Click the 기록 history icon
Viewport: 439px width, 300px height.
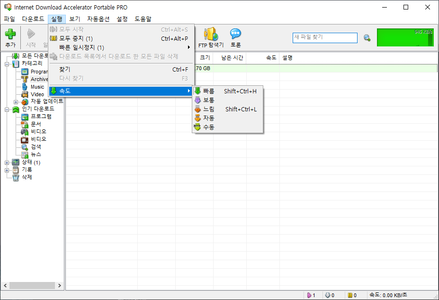point(16,170)
